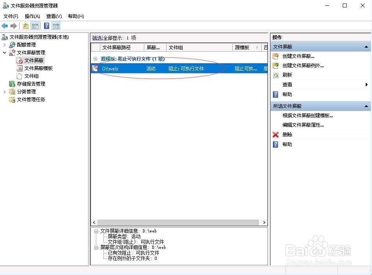Click the 刷新 refresh icon
This screenshot has width=372, height=275.
[x=275, y=75]
